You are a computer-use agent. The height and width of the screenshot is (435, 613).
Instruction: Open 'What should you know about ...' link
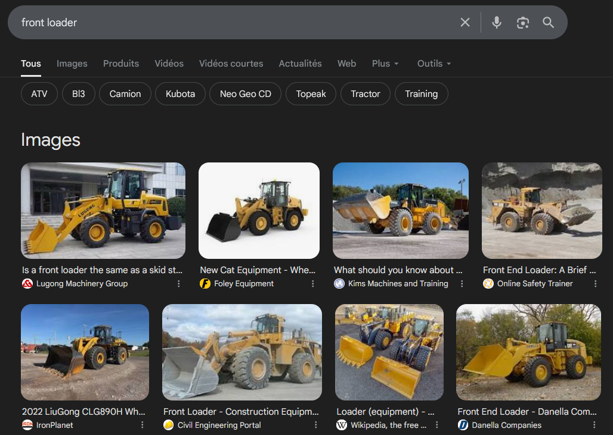398,270
